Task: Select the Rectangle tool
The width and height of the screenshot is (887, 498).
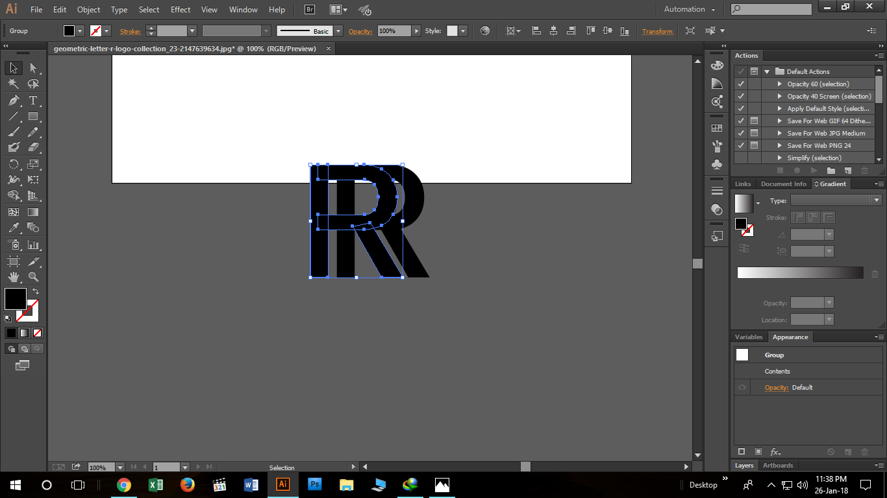Action: click(x=33, y=117)
